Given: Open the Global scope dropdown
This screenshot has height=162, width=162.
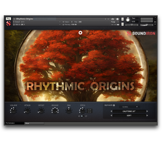Looking at the screenshot, I should pos(129,107).
